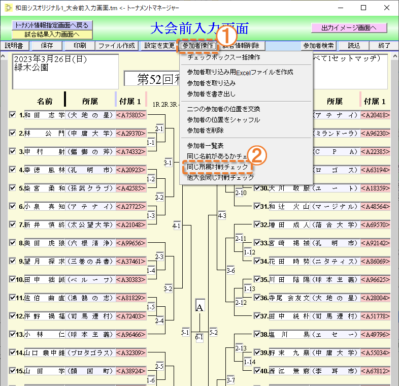Click the 読込 load button
Screen dimensions: 399x386
(354, 46)
